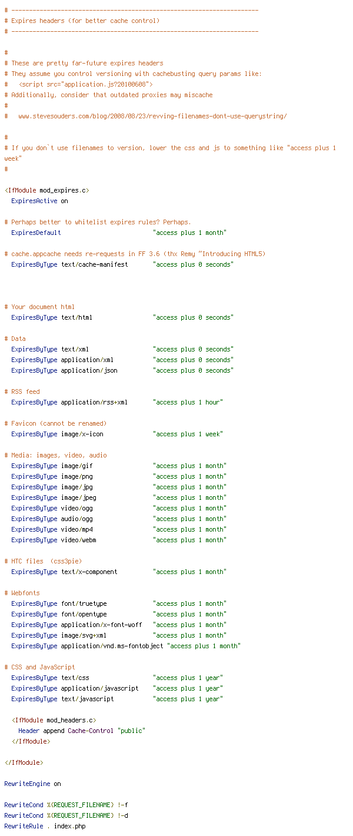353x836 pixels.
Task: Click the application/json MIME type
Action: click(89, 370)
